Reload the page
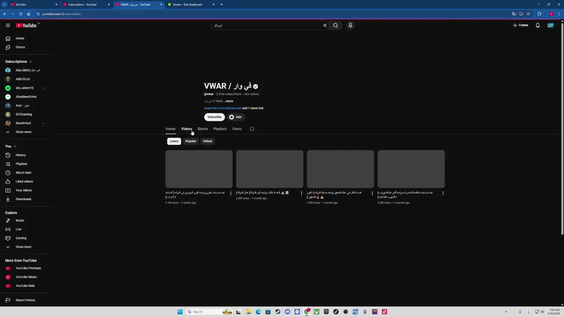 [x=20, y=14]
